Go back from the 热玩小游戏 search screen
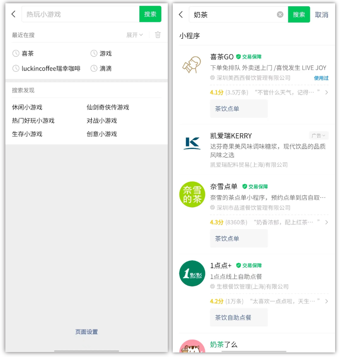The width and height of the screenshot is (343, 357). (14, 14)
